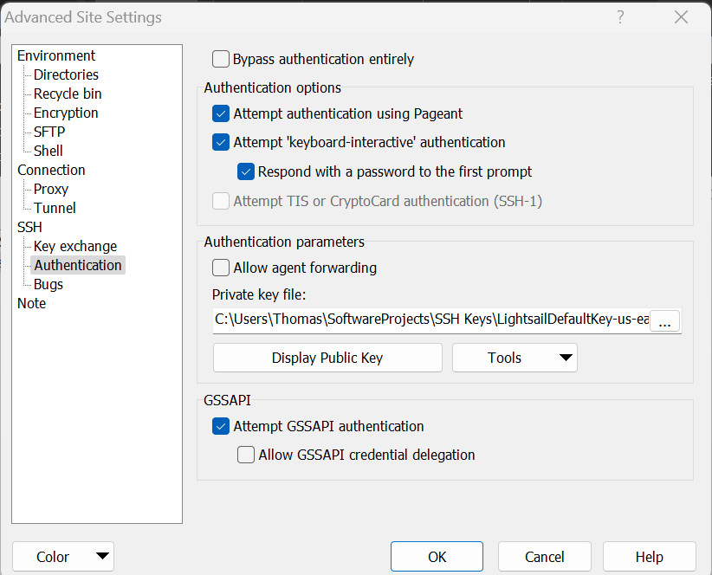712x575 pixels.
Task: Uncheck 'keyboard-interactive' authentication
Action: point(220,142)
